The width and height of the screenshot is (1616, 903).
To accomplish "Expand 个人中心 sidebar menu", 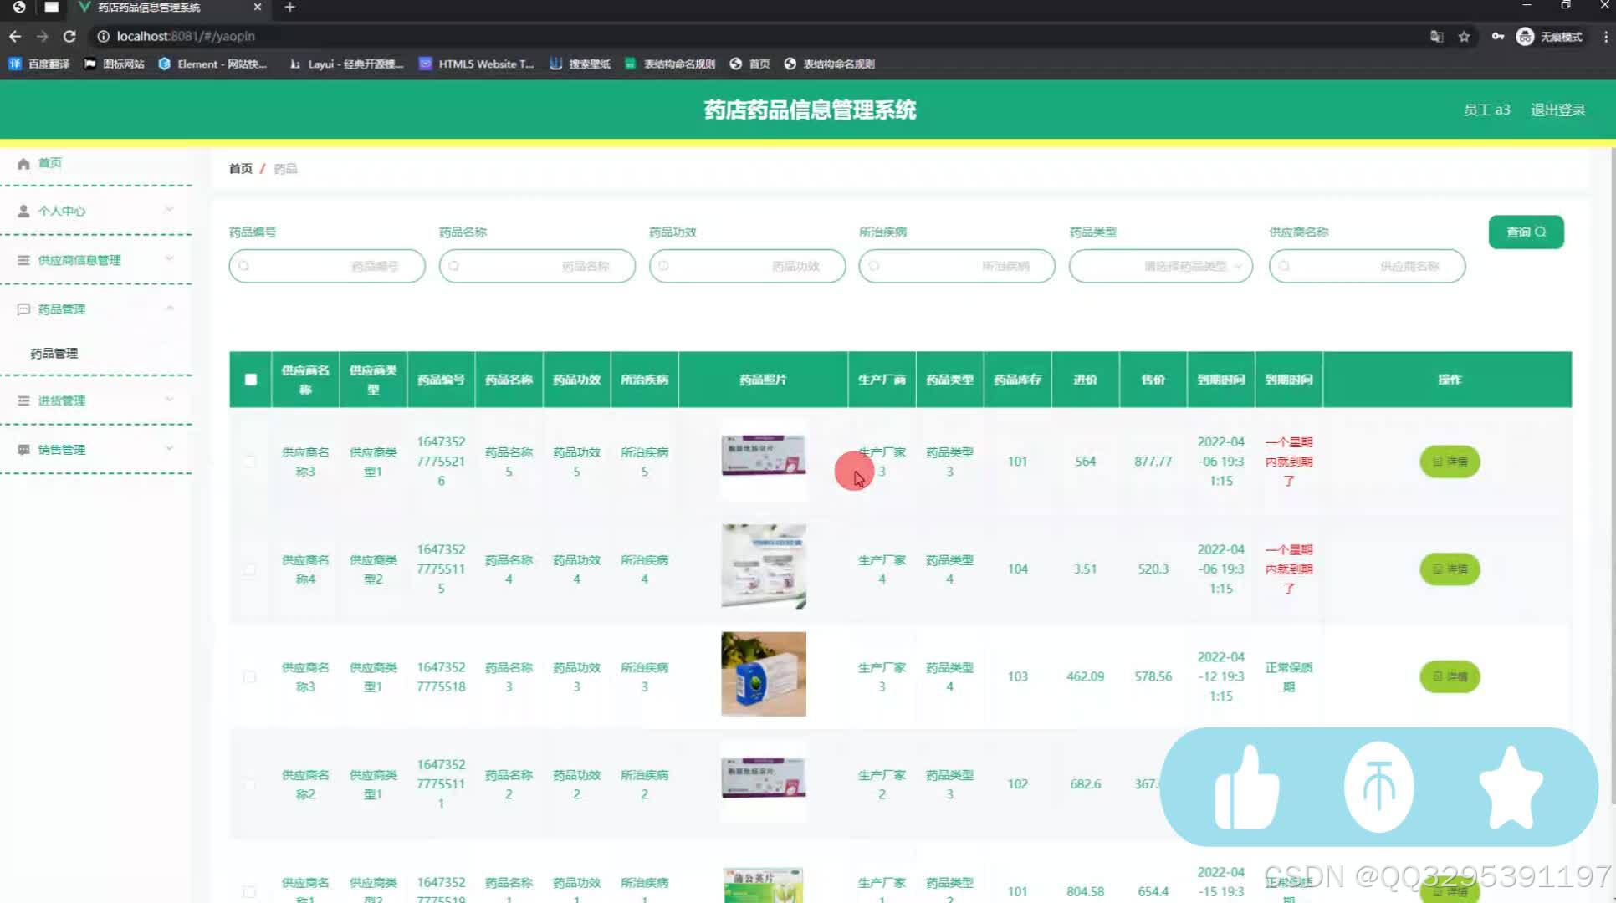I will [96, 211].
